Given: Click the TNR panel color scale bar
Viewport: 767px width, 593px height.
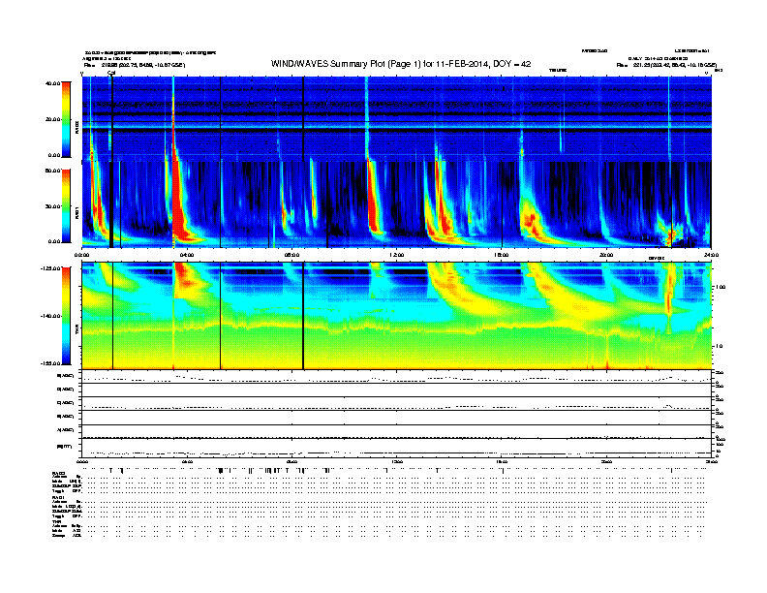Looking at the screenshot, I should pos(66,316).
